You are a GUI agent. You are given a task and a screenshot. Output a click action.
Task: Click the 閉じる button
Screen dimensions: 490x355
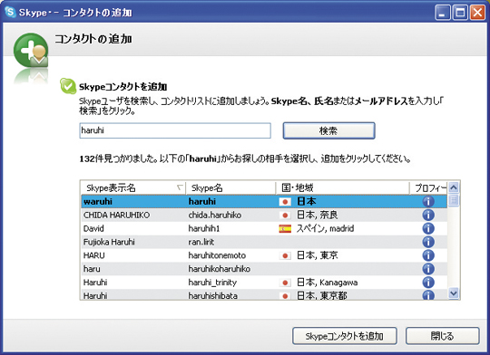tap(442, 336)
